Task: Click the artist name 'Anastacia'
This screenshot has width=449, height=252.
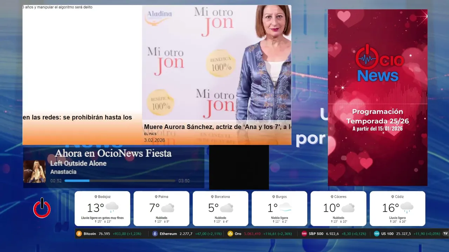Action: click(63, 172)
